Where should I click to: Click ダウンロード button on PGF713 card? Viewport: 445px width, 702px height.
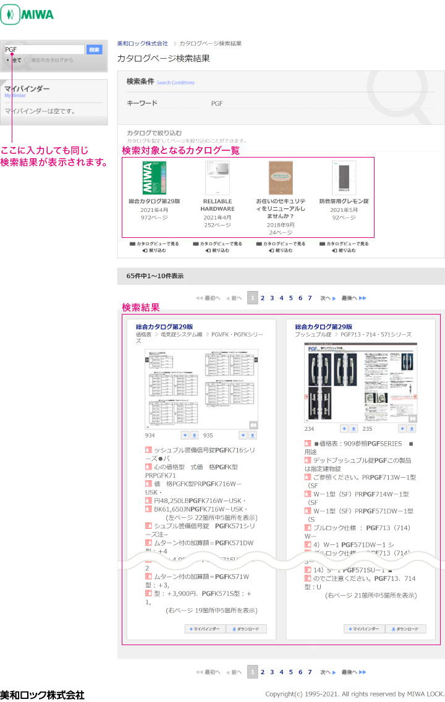point(405,629)
